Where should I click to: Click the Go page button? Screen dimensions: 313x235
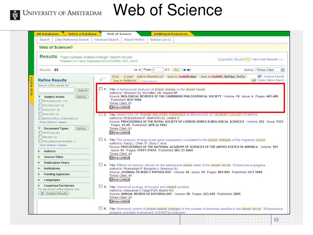(176, 69)
